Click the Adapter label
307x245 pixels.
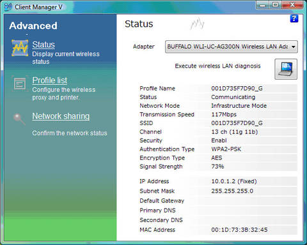tap(144, 47)
